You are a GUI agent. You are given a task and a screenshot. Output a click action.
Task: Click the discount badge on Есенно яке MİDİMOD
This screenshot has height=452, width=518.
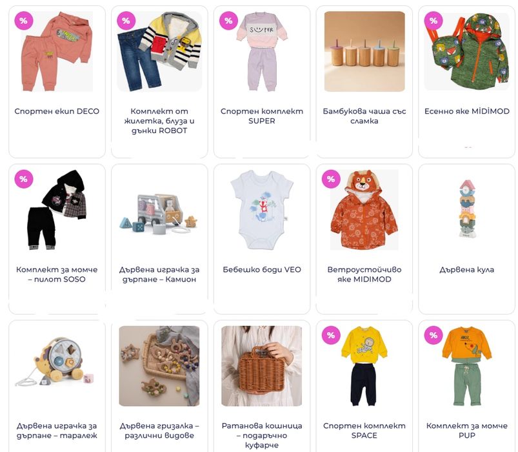click(433, 21)
